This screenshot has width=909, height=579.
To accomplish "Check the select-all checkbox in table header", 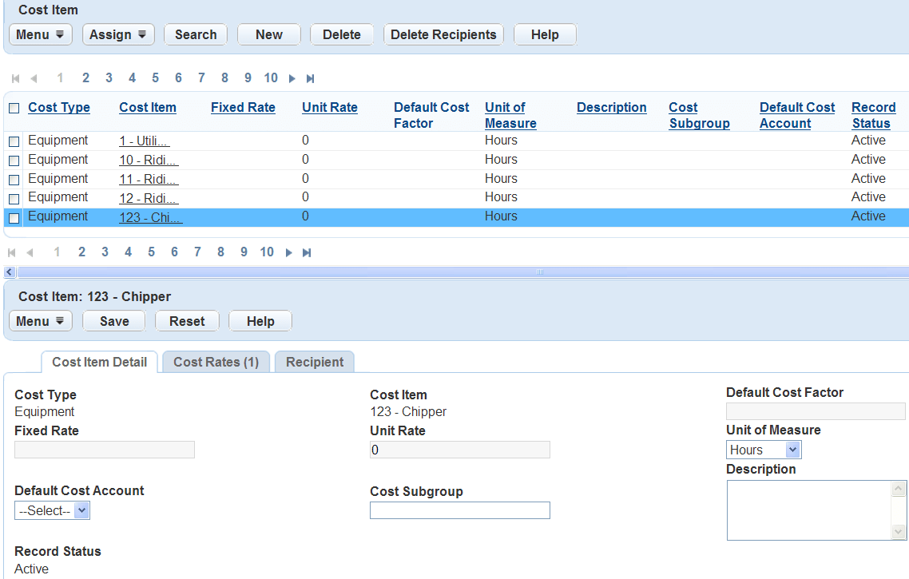I will [14, 109].
